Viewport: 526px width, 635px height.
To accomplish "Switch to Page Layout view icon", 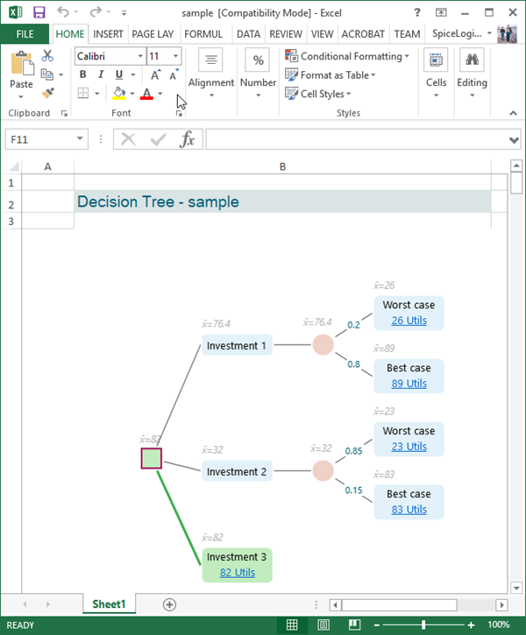I will point(323,625).
